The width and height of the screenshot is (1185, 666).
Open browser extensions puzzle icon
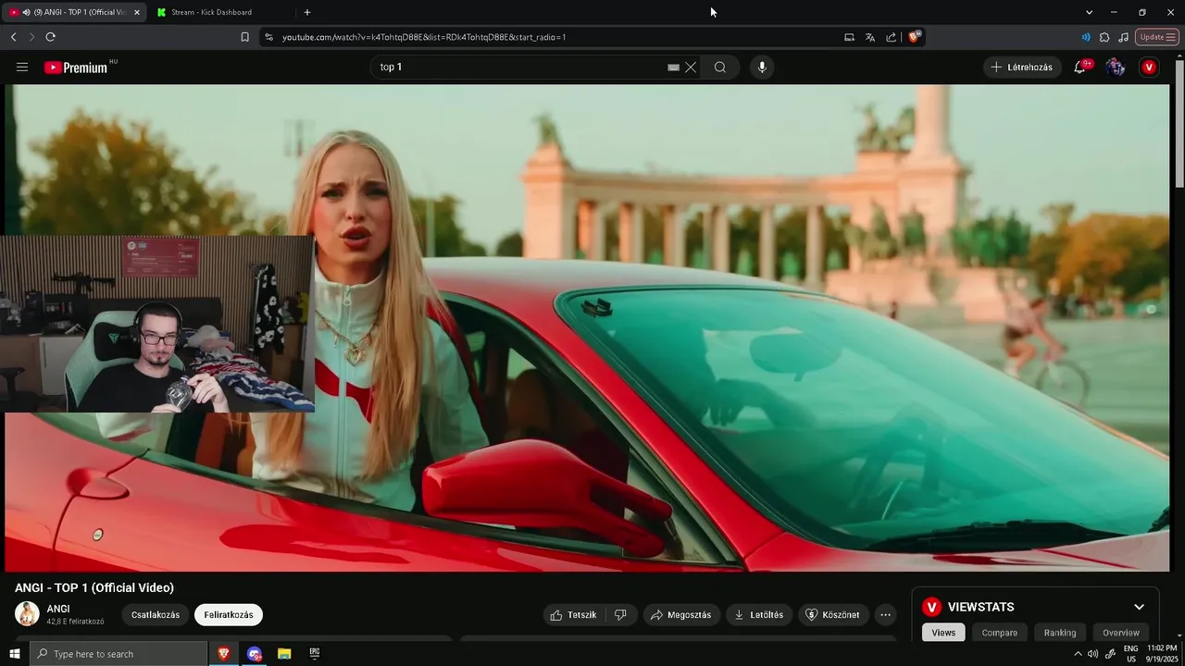tap(1104, 37)
